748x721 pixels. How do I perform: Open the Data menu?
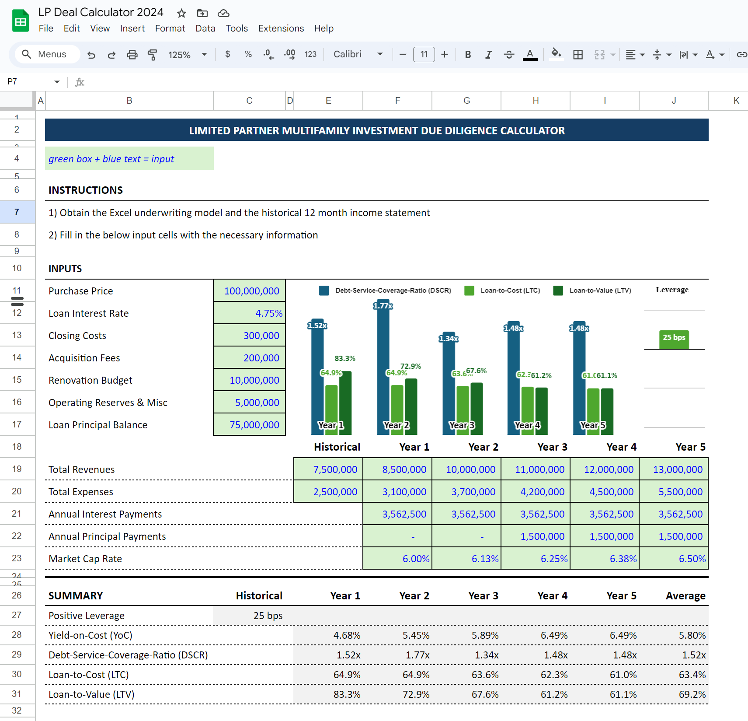205,28
